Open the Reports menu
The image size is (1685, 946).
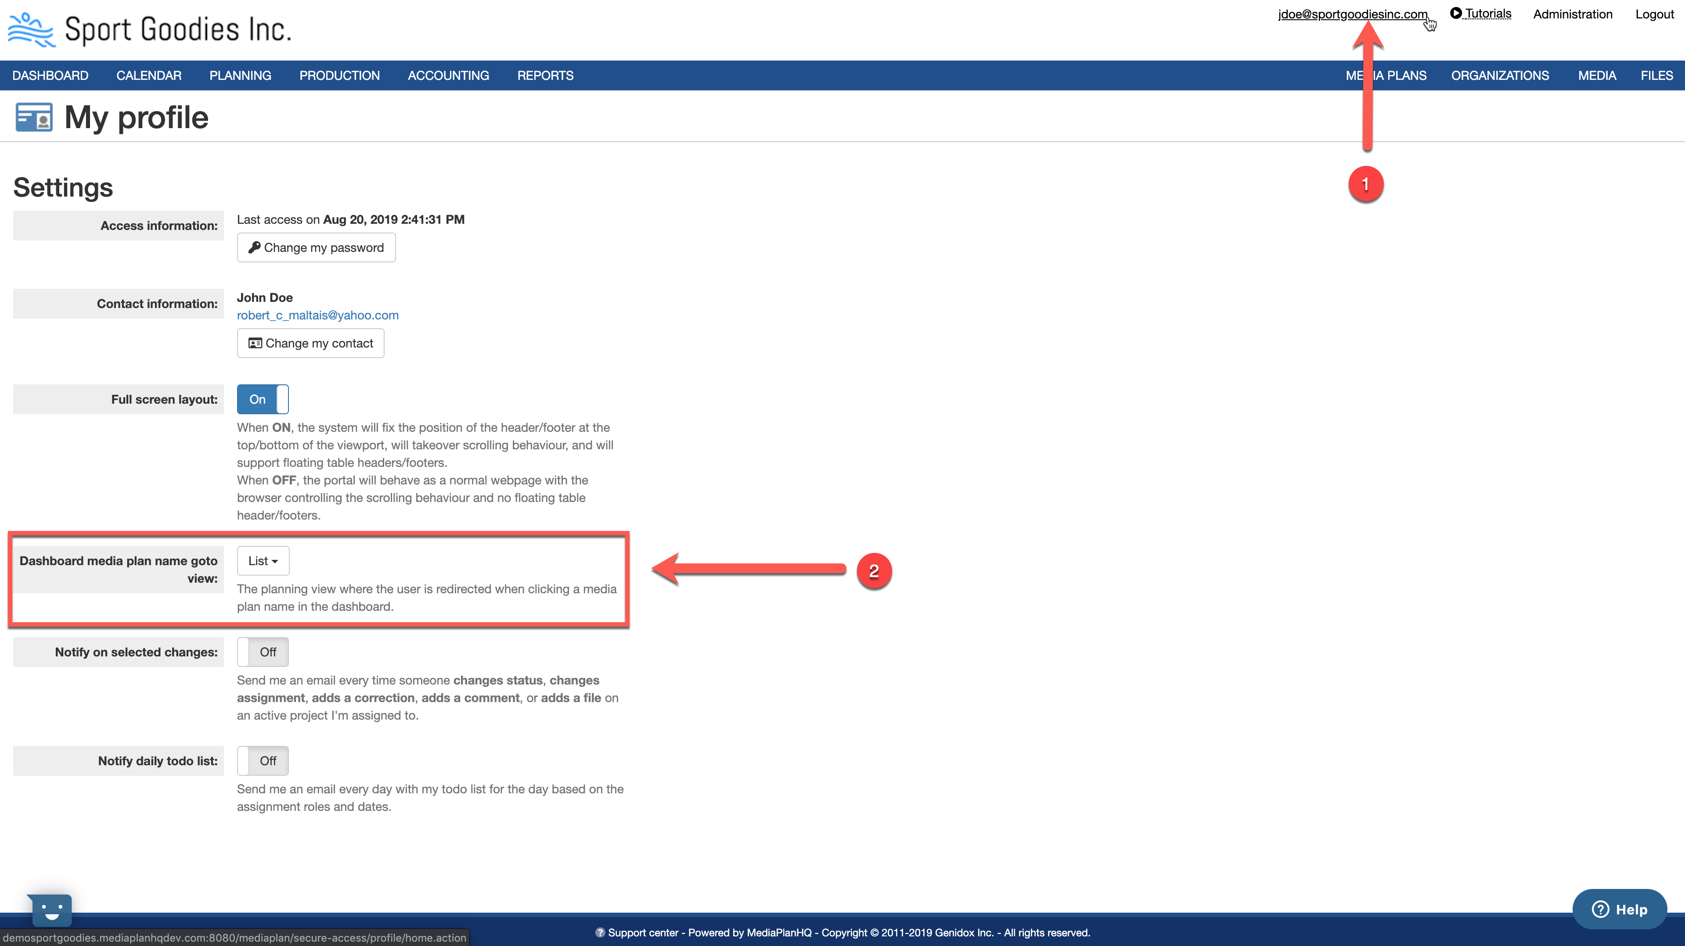point(545,76)
